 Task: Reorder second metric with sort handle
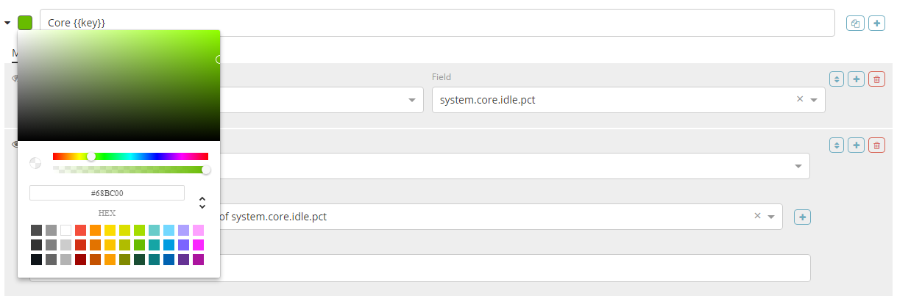[837, 145]
